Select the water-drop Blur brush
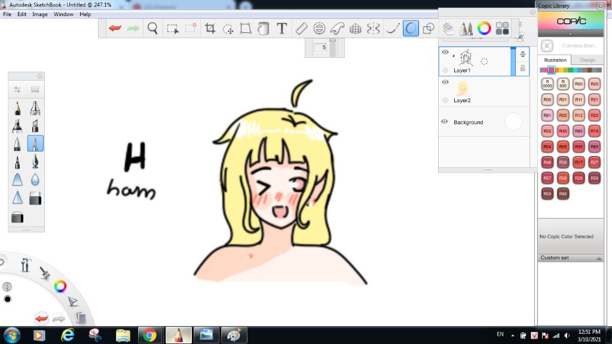612x344 pixels. [x=35, y=179]
